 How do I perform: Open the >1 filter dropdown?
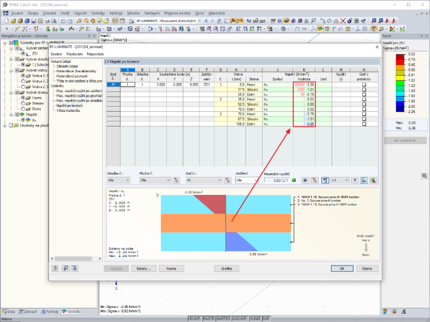(340, 180)
